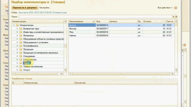
Task: Expand 'Оборудование (объекты основных средств)' folder
Action: 17,39
